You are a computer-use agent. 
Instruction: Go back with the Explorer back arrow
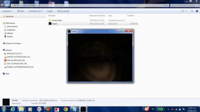tap(2, 6)
